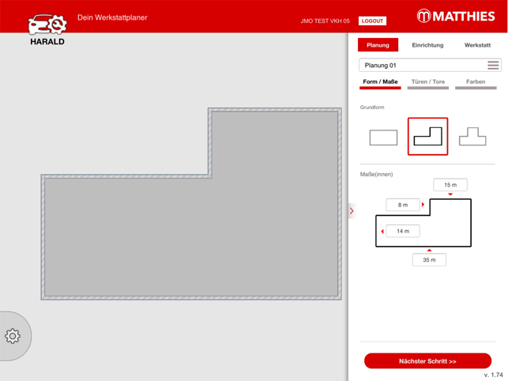Select the T-shaped Grundform
The height and width of the screenshot is (381, 508).
[472, 137]
